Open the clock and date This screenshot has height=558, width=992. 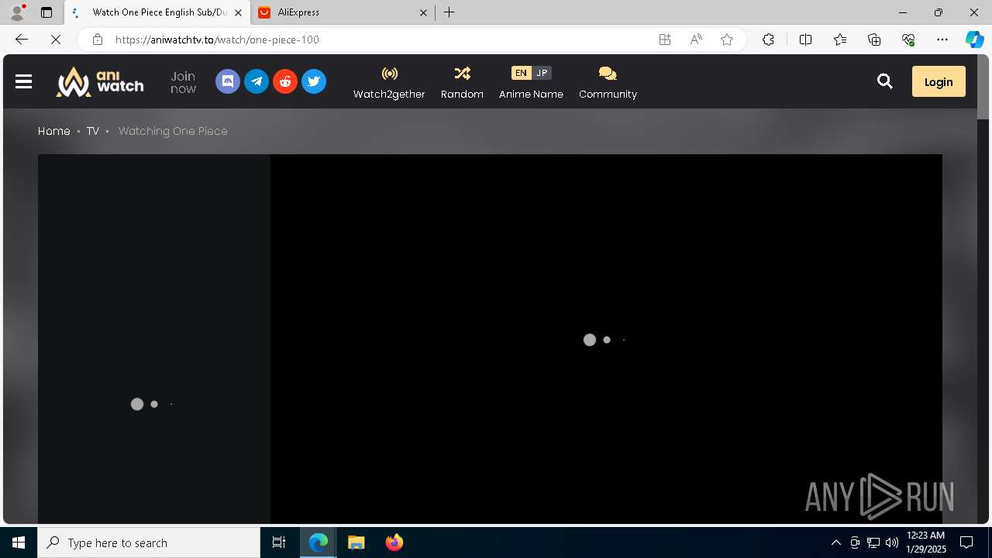(x=926, y=542)
